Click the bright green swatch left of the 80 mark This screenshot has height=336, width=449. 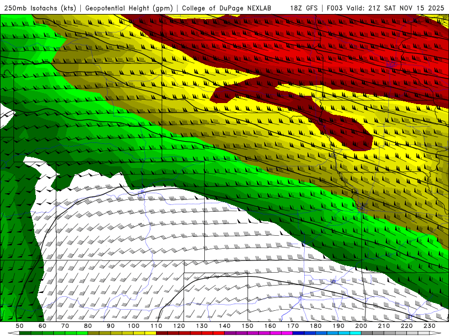coord(82,333)
